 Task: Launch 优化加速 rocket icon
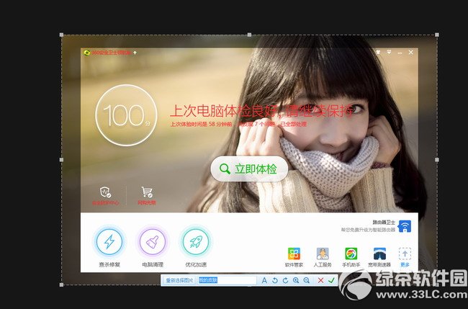195,241
